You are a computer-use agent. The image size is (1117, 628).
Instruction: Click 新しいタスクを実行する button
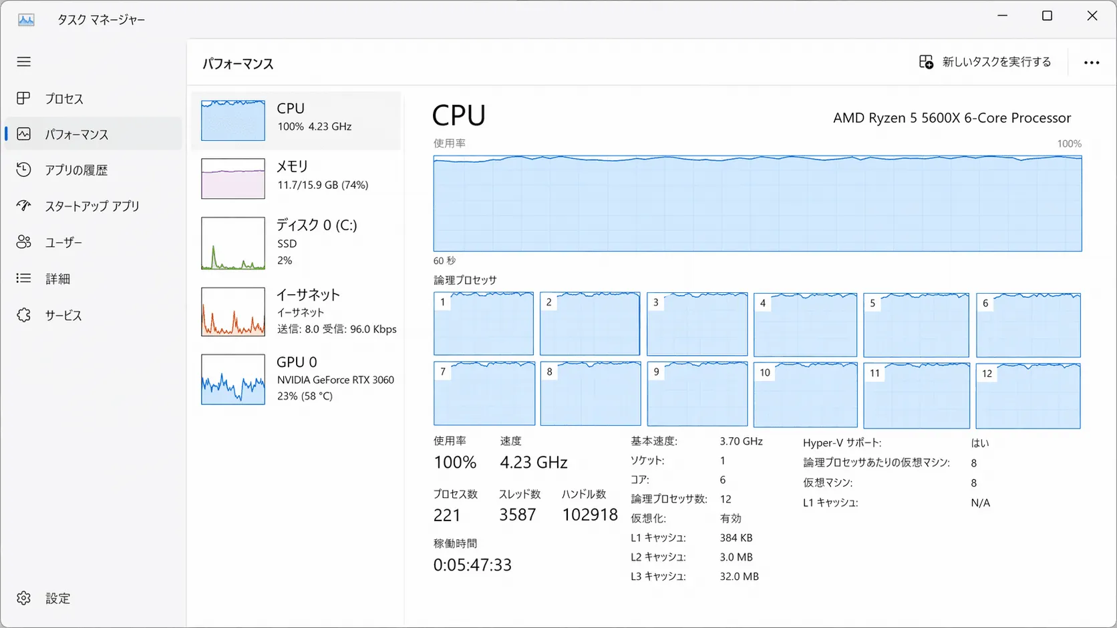(985, 61)
